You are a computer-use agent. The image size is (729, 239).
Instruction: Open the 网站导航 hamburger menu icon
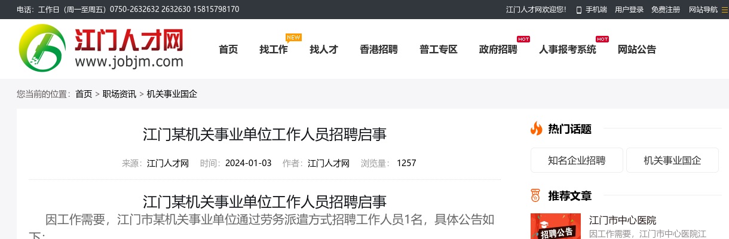(725, 10)
